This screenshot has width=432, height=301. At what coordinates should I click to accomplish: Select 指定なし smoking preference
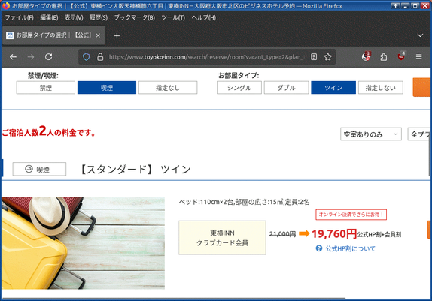[168, 88]
